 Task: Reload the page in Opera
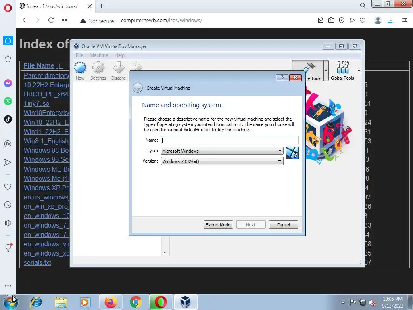click(51, 20)
